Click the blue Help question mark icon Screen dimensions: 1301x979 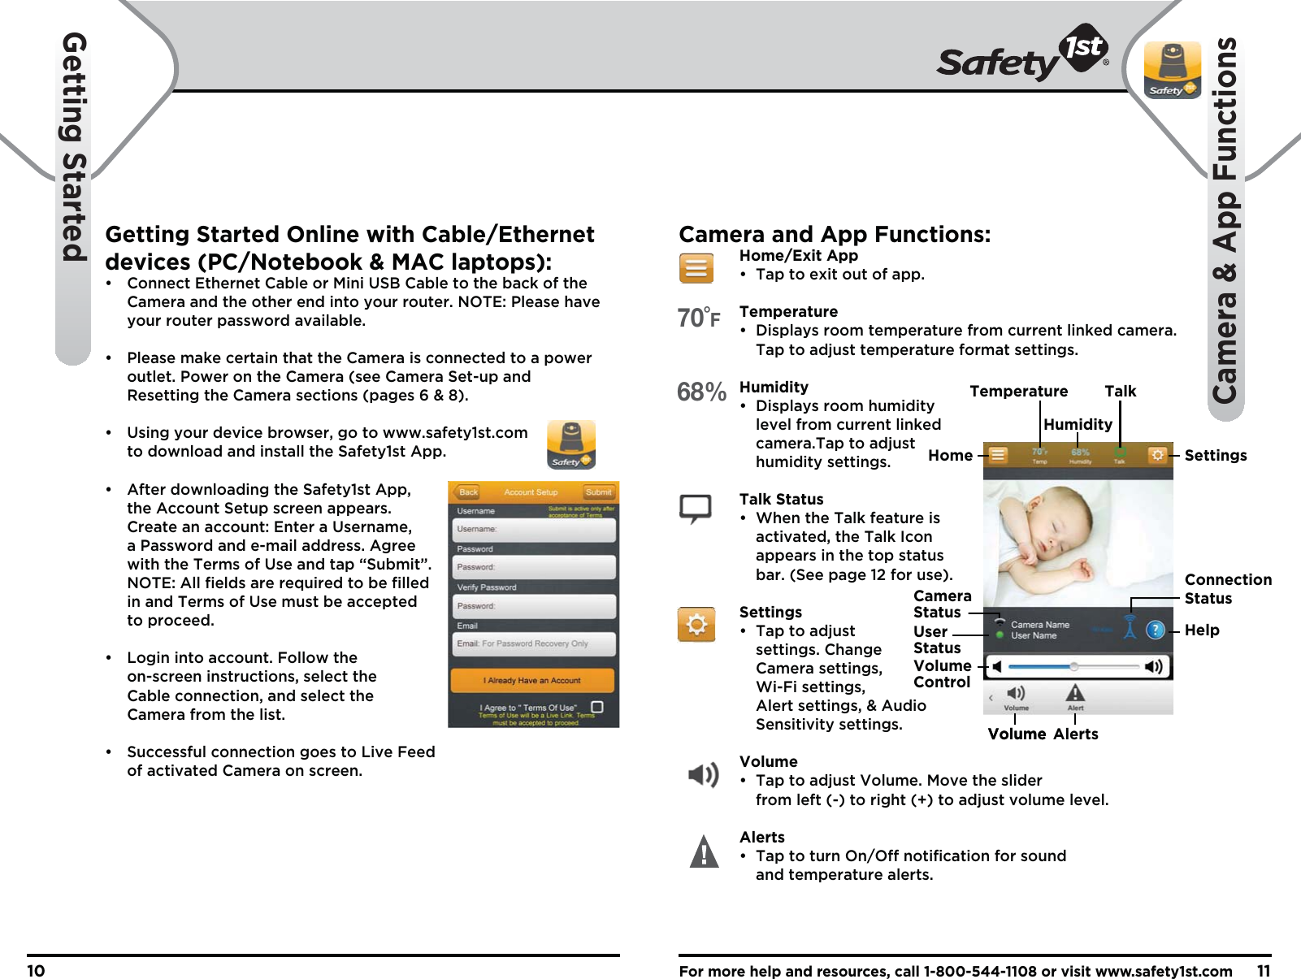point(1155,630)
